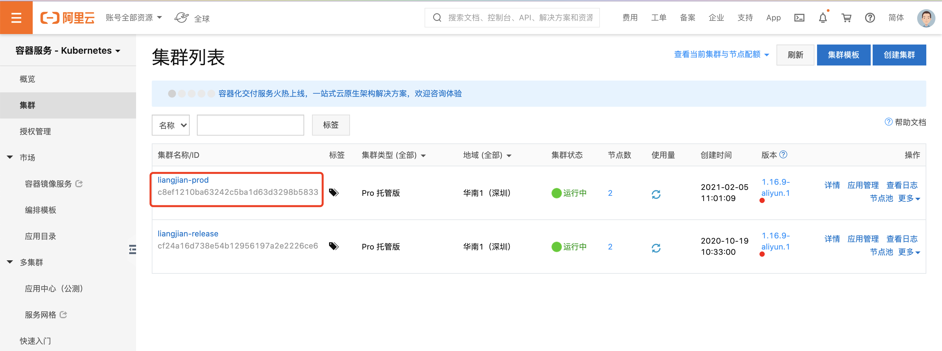Viewport: 942px width, 351px height.
Task: Click the cluster name search input field
Action: 250,125
